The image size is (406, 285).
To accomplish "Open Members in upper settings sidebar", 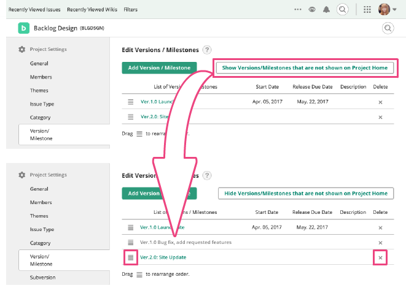I will tap(41, 77).
